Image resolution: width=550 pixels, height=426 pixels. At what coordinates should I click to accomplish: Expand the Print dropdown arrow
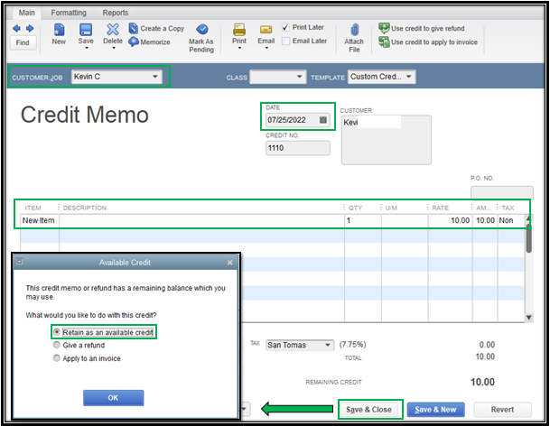[x=239, y=48]
